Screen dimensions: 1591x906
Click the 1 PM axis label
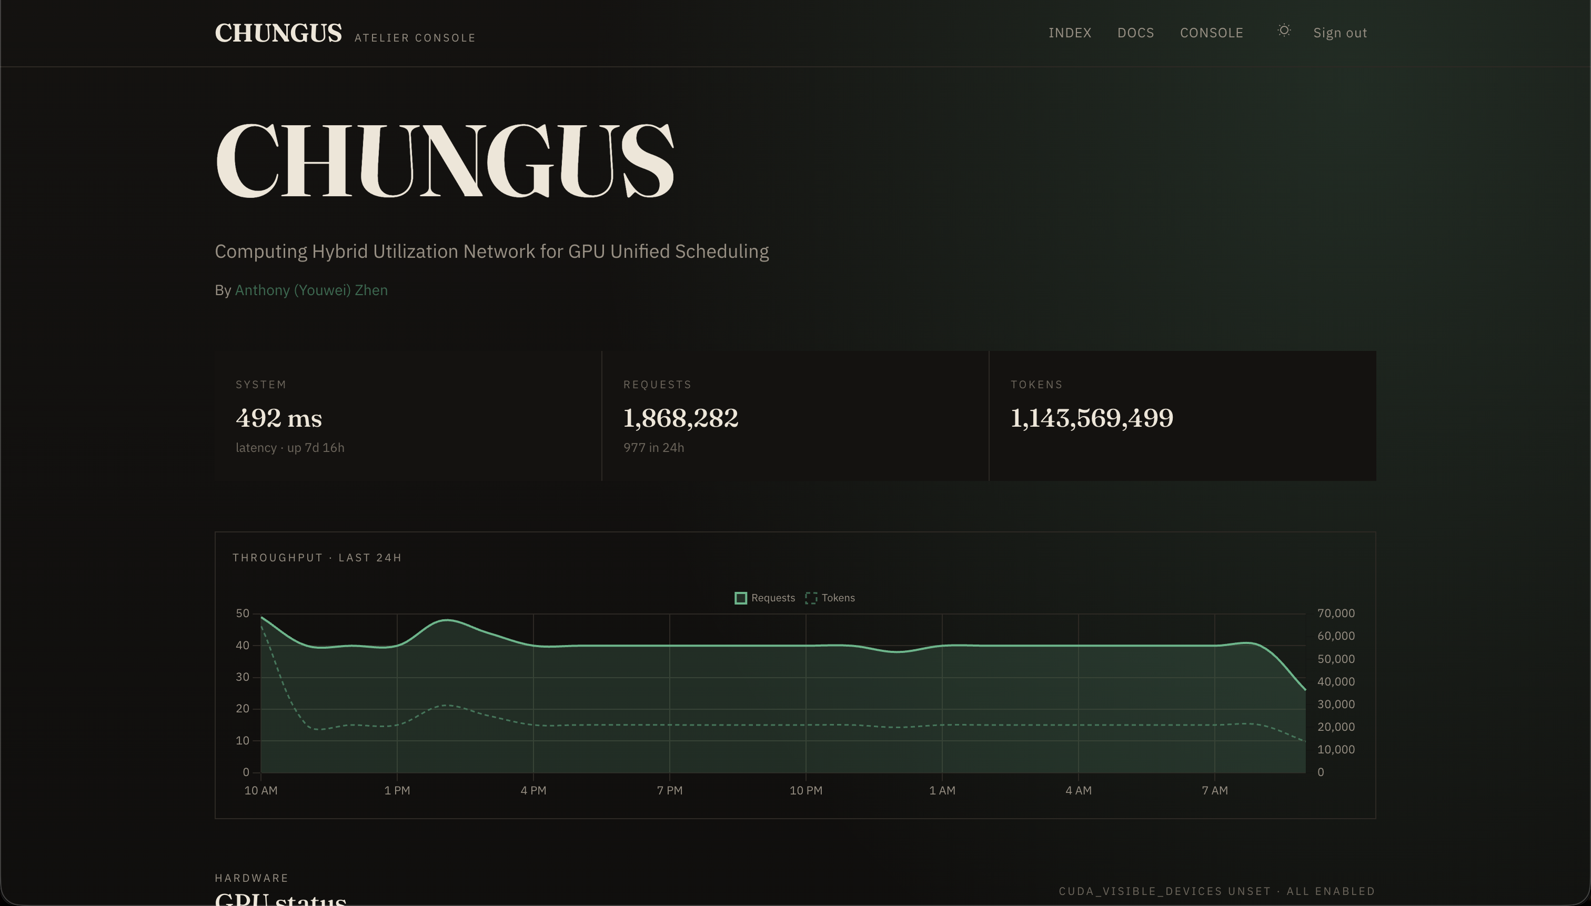(x=397, y=791)
